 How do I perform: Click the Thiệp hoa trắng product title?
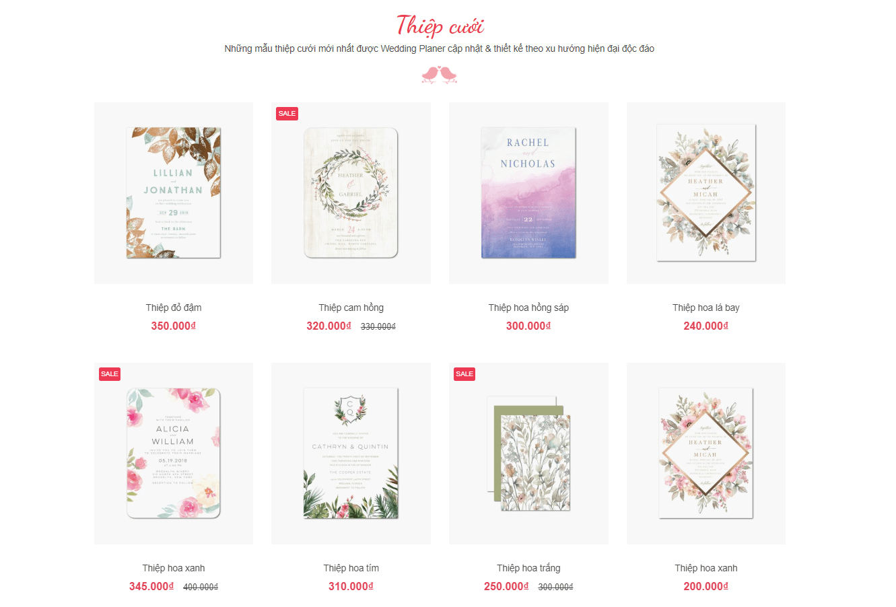(x=528, y=568)
